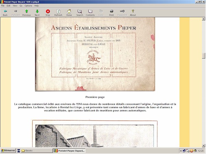The image size is (206, 154).
Task: Click the factory building photograph
Action: pos(95,136)
